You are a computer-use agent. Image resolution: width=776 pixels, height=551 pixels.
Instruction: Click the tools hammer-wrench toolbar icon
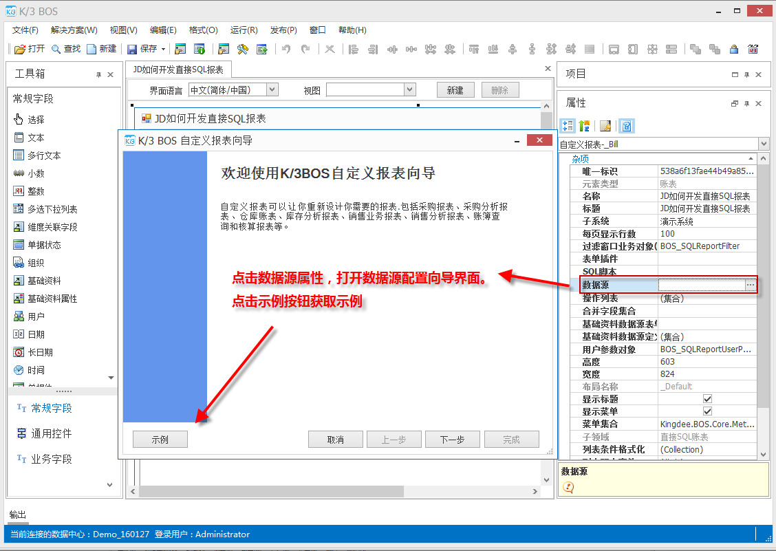click(242, 49)
